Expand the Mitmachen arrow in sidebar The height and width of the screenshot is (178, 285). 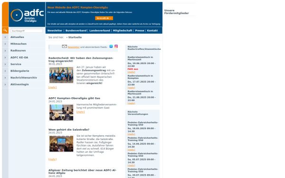[x=5, y=44]
